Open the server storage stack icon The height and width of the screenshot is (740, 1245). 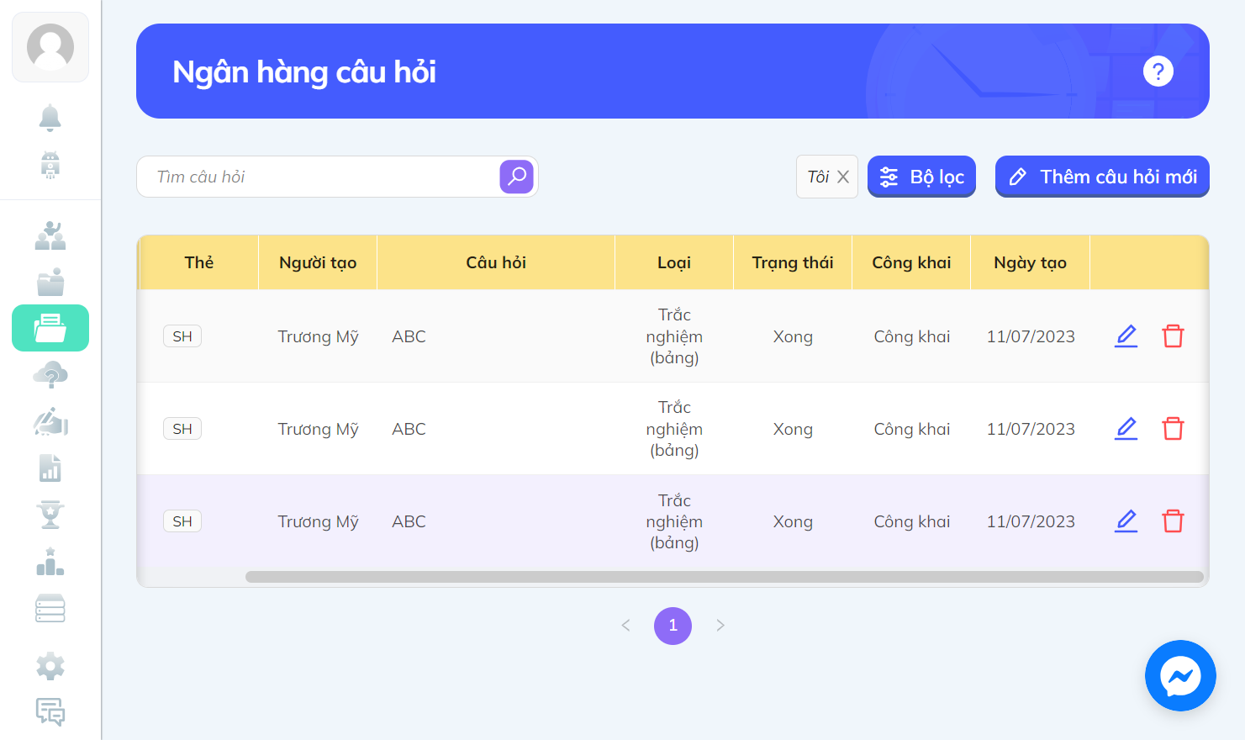(x=50, y=608)
